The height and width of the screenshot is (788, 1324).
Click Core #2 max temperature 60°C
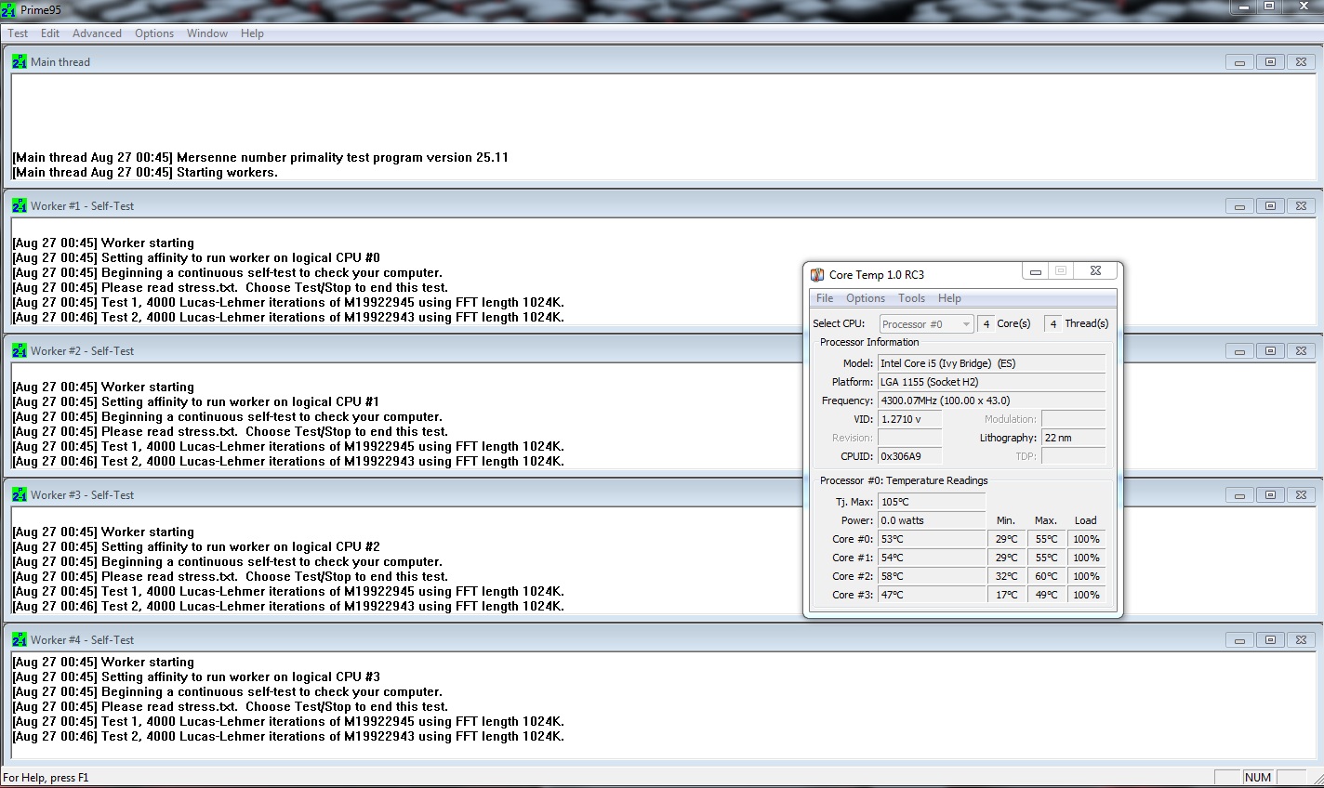pyautogui.click(x=1046, y=576)
